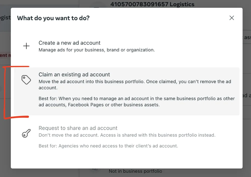Click the round icon left of Logistics heading
Screen dimensions: 251x177
(97, 6)
